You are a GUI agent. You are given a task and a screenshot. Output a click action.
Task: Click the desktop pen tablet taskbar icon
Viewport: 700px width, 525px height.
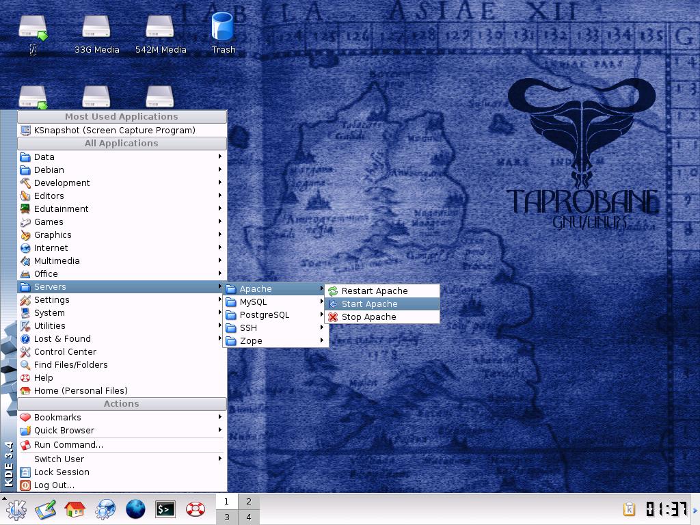click(46, 509)
